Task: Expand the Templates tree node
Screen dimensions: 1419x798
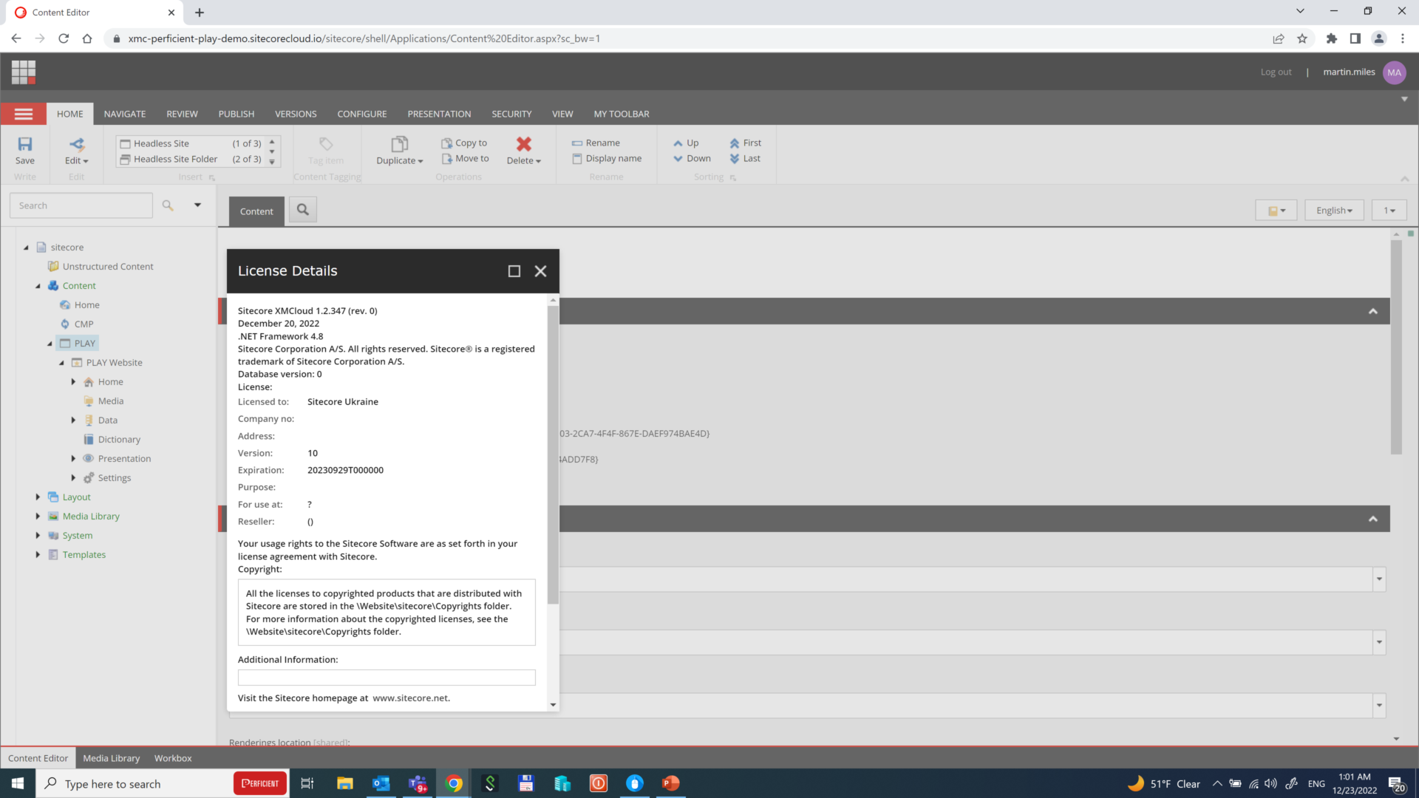Action: (x=38, y=554)
